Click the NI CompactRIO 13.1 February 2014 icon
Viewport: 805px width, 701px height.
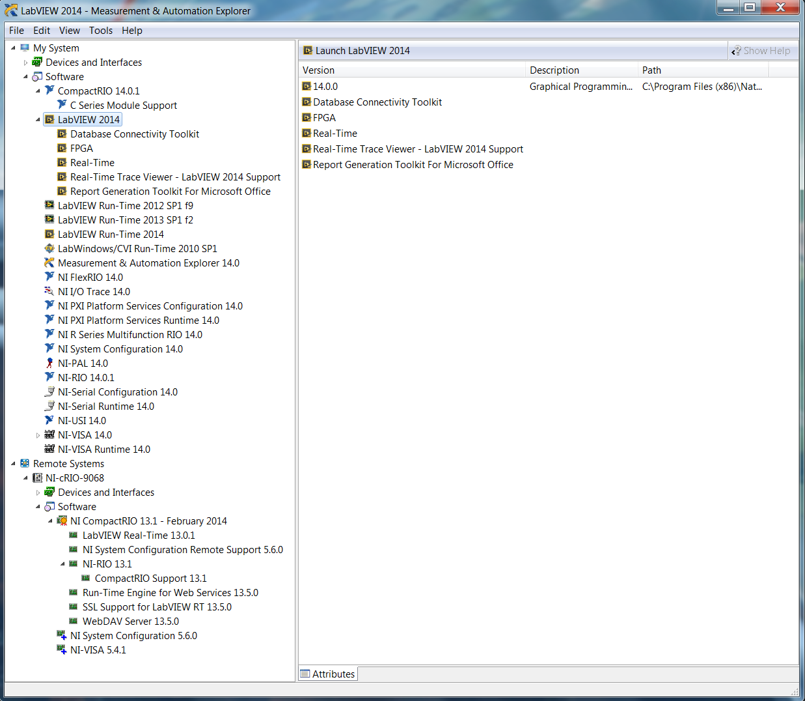tap(62, 521)
